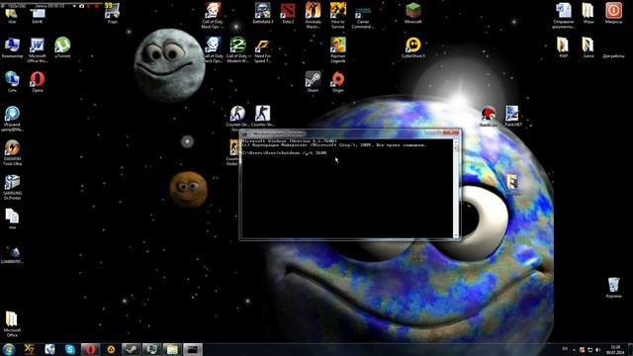Launch the Steam desktop shortcut
The width and height of the screenshot is (633, 356).
tap(313, 81)
